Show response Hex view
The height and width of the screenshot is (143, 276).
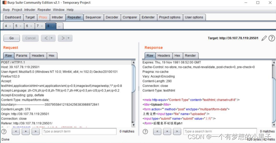pos(177,56)
